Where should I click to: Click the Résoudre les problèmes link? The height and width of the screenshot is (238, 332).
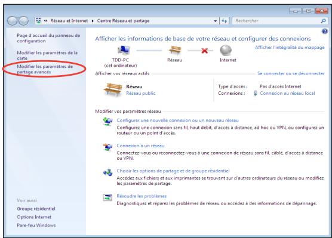coord(142,196)
